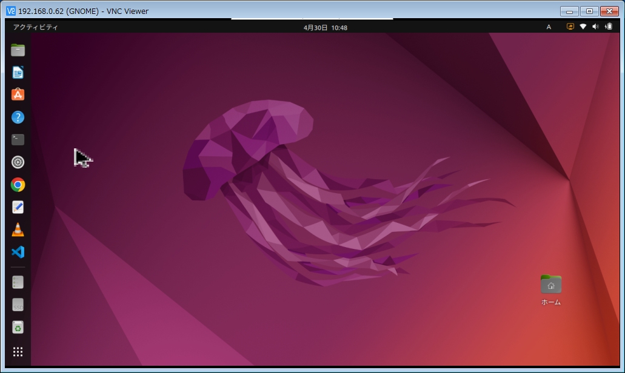The image size is (625, 373).
Task: Open the input source "A" indicator menu
Action: (x=549, y=27)
